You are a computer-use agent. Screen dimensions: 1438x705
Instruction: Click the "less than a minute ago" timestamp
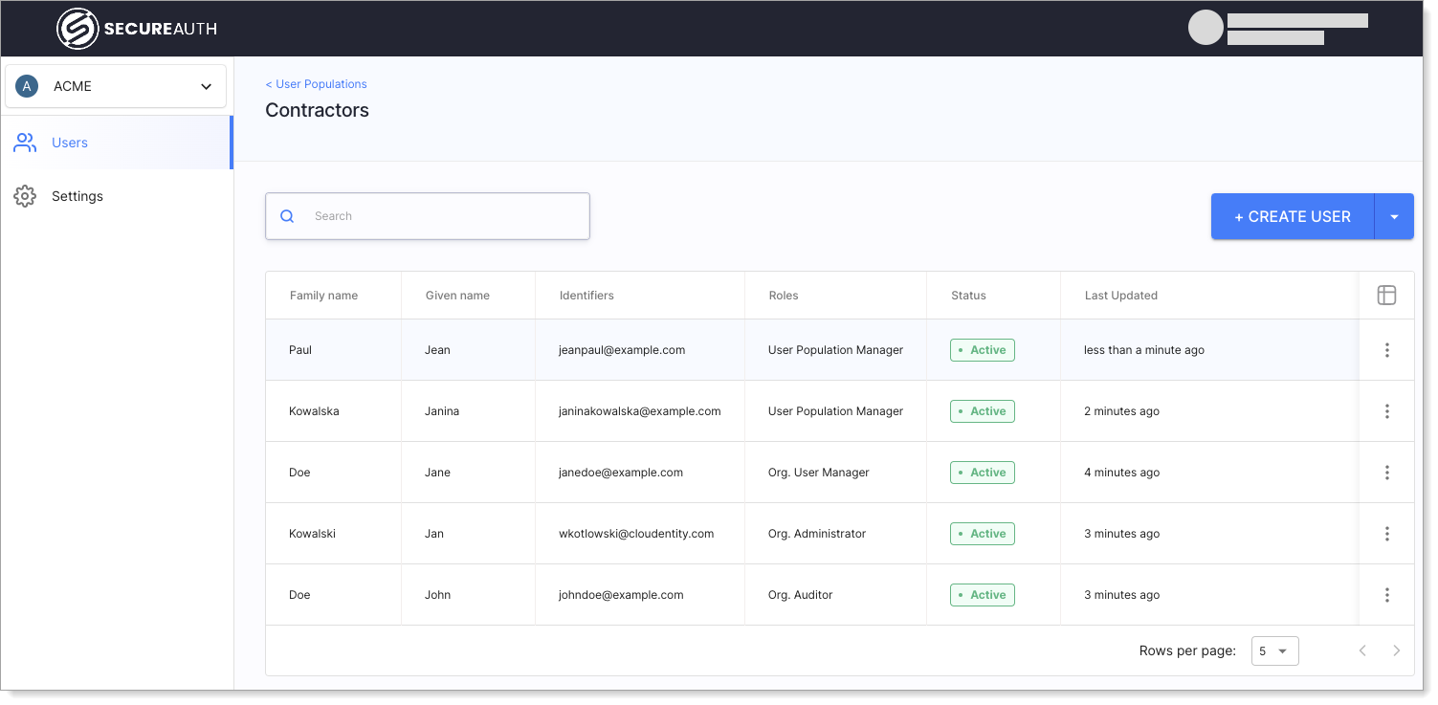click(x=1144, y=350)
